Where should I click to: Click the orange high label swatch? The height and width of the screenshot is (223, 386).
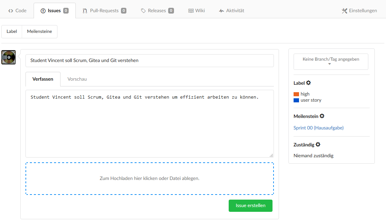[x=296, y=94]
